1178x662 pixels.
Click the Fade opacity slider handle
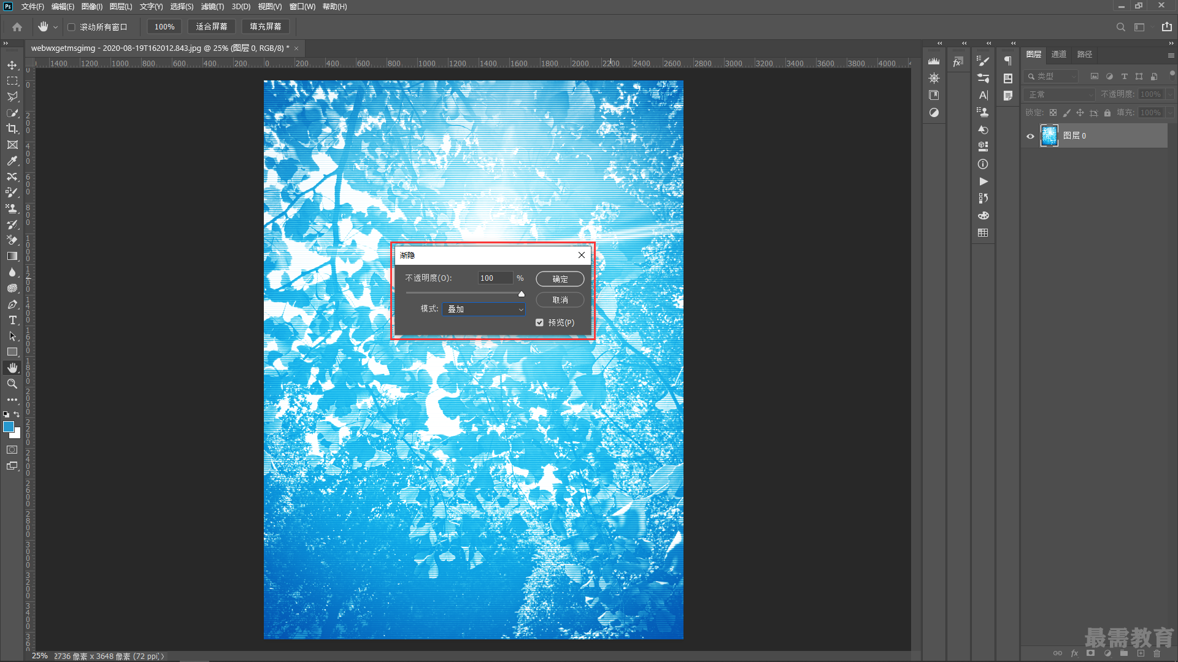[x=522, y=294]
